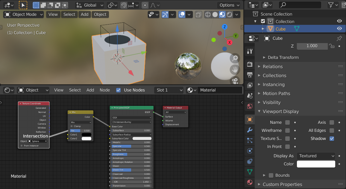Open the Output properties tab icon
This screenshot has height=189, width=346.
[250, 75]
